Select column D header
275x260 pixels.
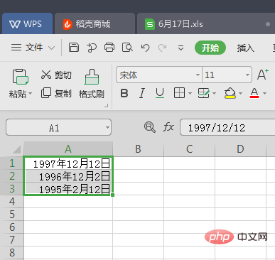pos(240,149)
